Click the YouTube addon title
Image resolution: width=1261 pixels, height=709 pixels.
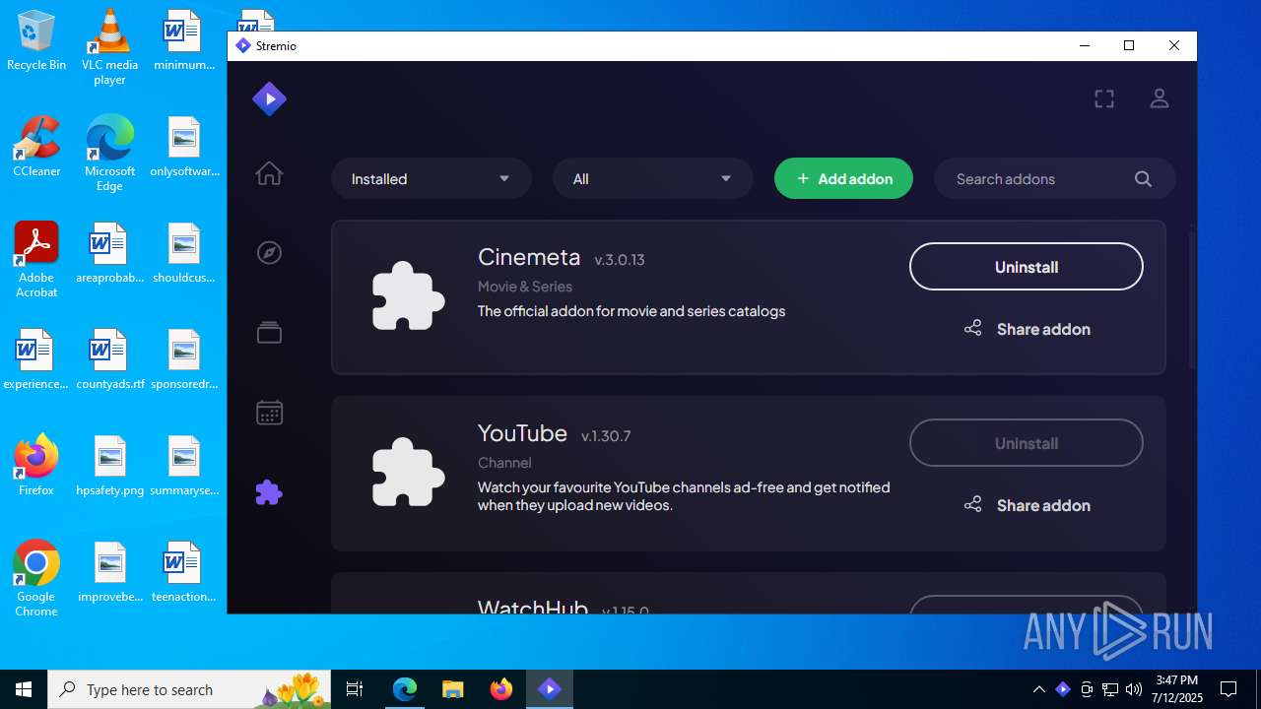click(522, 433)
